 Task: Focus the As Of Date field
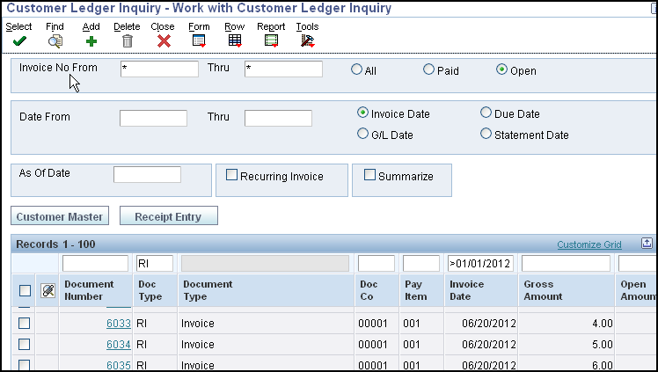147,174
